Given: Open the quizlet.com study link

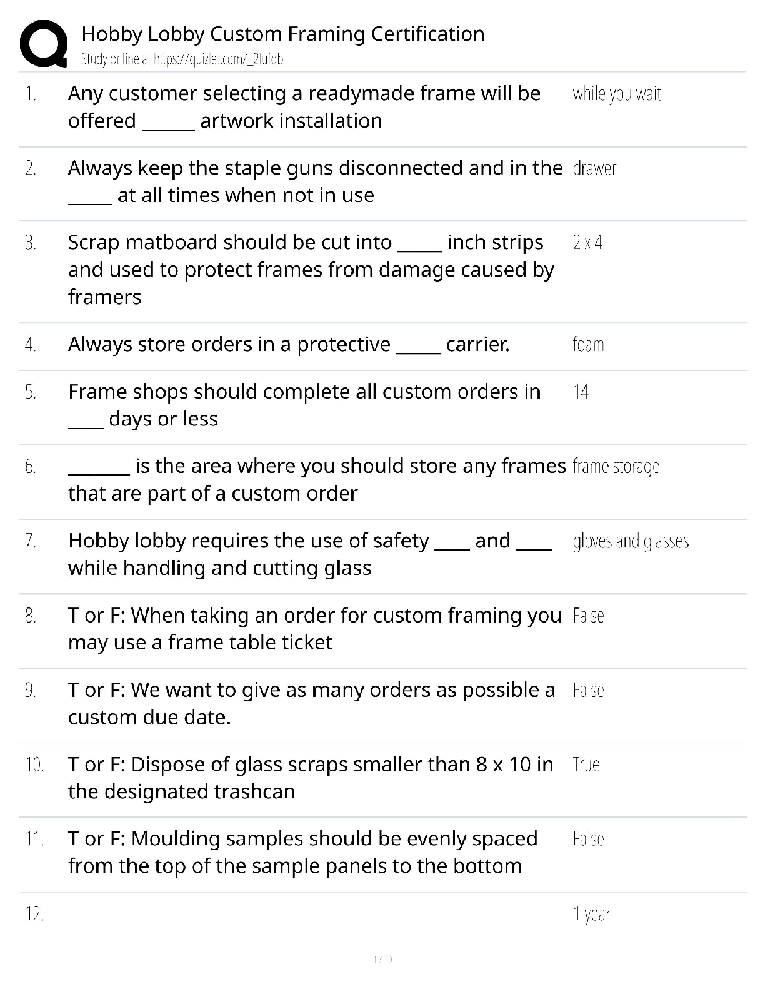Looking at the screenshot, I should tap(182, 59).
